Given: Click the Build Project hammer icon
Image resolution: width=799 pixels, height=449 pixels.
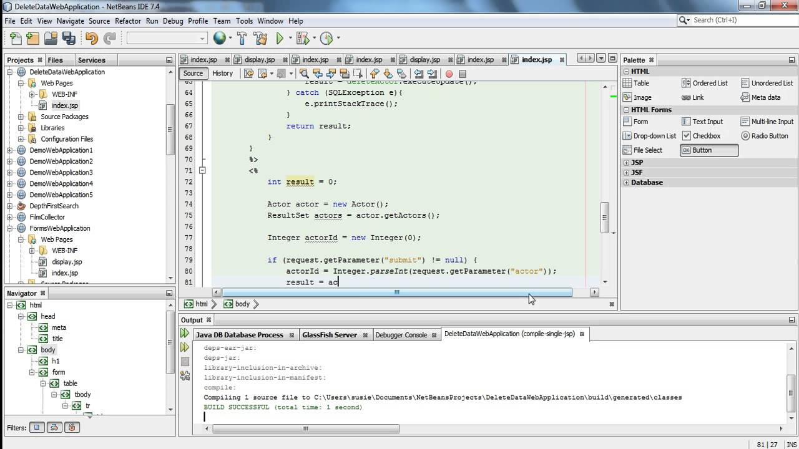Looking at the screenshot, I should click(x=242, y=39).
